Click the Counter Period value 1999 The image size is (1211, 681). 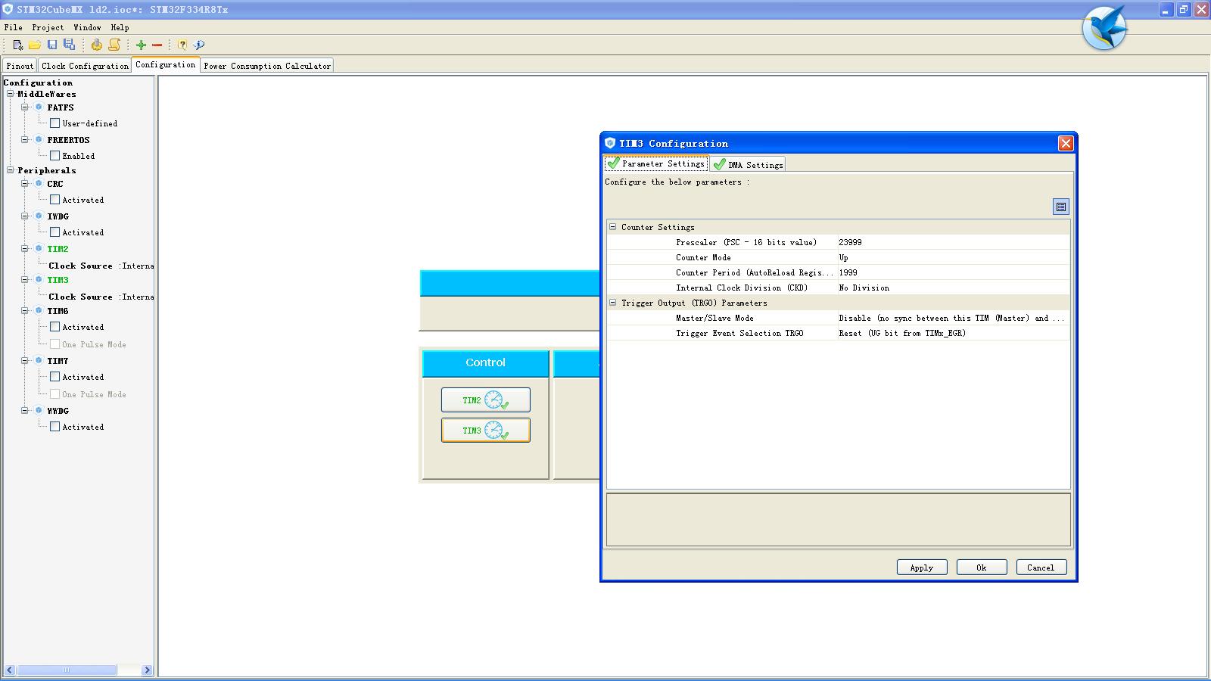coord(953,272)
